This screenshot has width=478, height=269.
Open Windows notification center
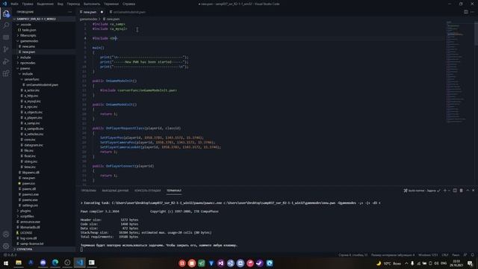(471, 263)
